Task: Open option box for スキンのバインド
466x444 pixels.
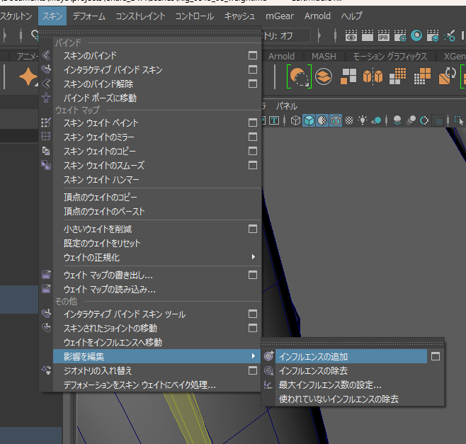Action: (x=252, y=55)
